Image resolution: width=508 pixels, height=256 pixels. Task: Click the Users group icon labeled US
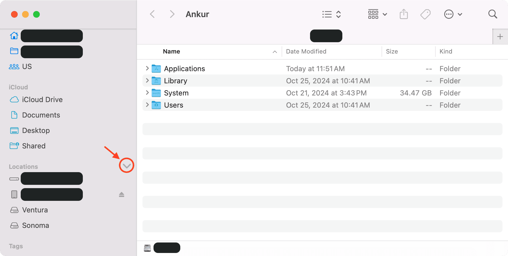tap(14, 66)
